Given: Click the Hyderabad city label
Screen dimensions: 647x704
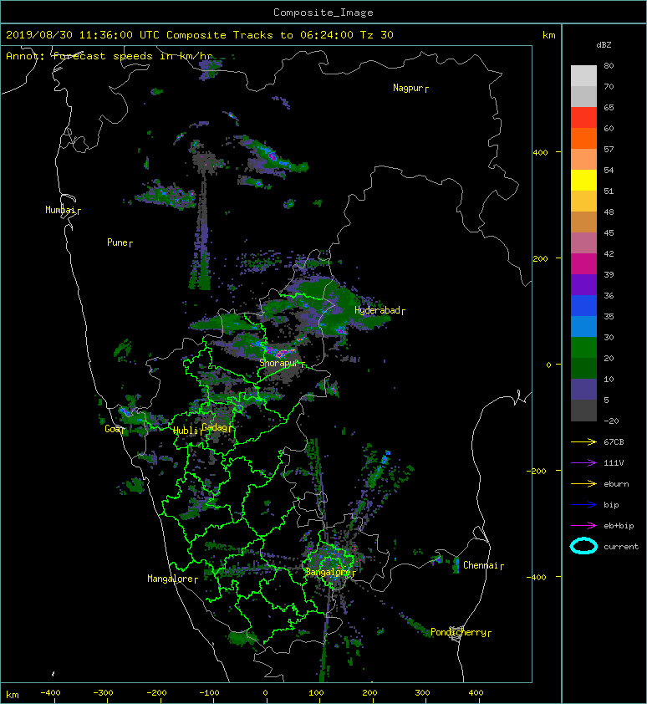Looking at the screenshot, I should pos(380,310).
